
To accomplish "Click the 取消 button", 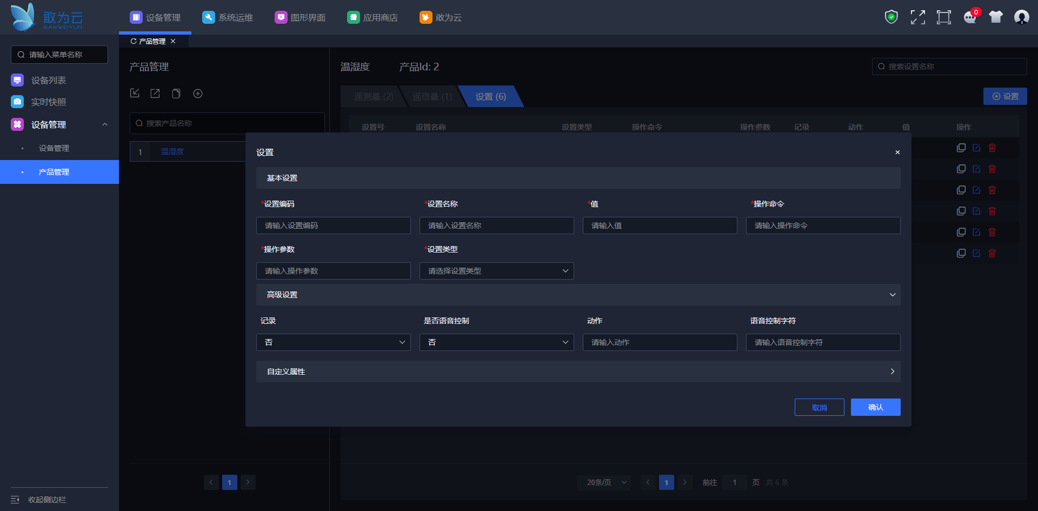I will click(819, 407).
